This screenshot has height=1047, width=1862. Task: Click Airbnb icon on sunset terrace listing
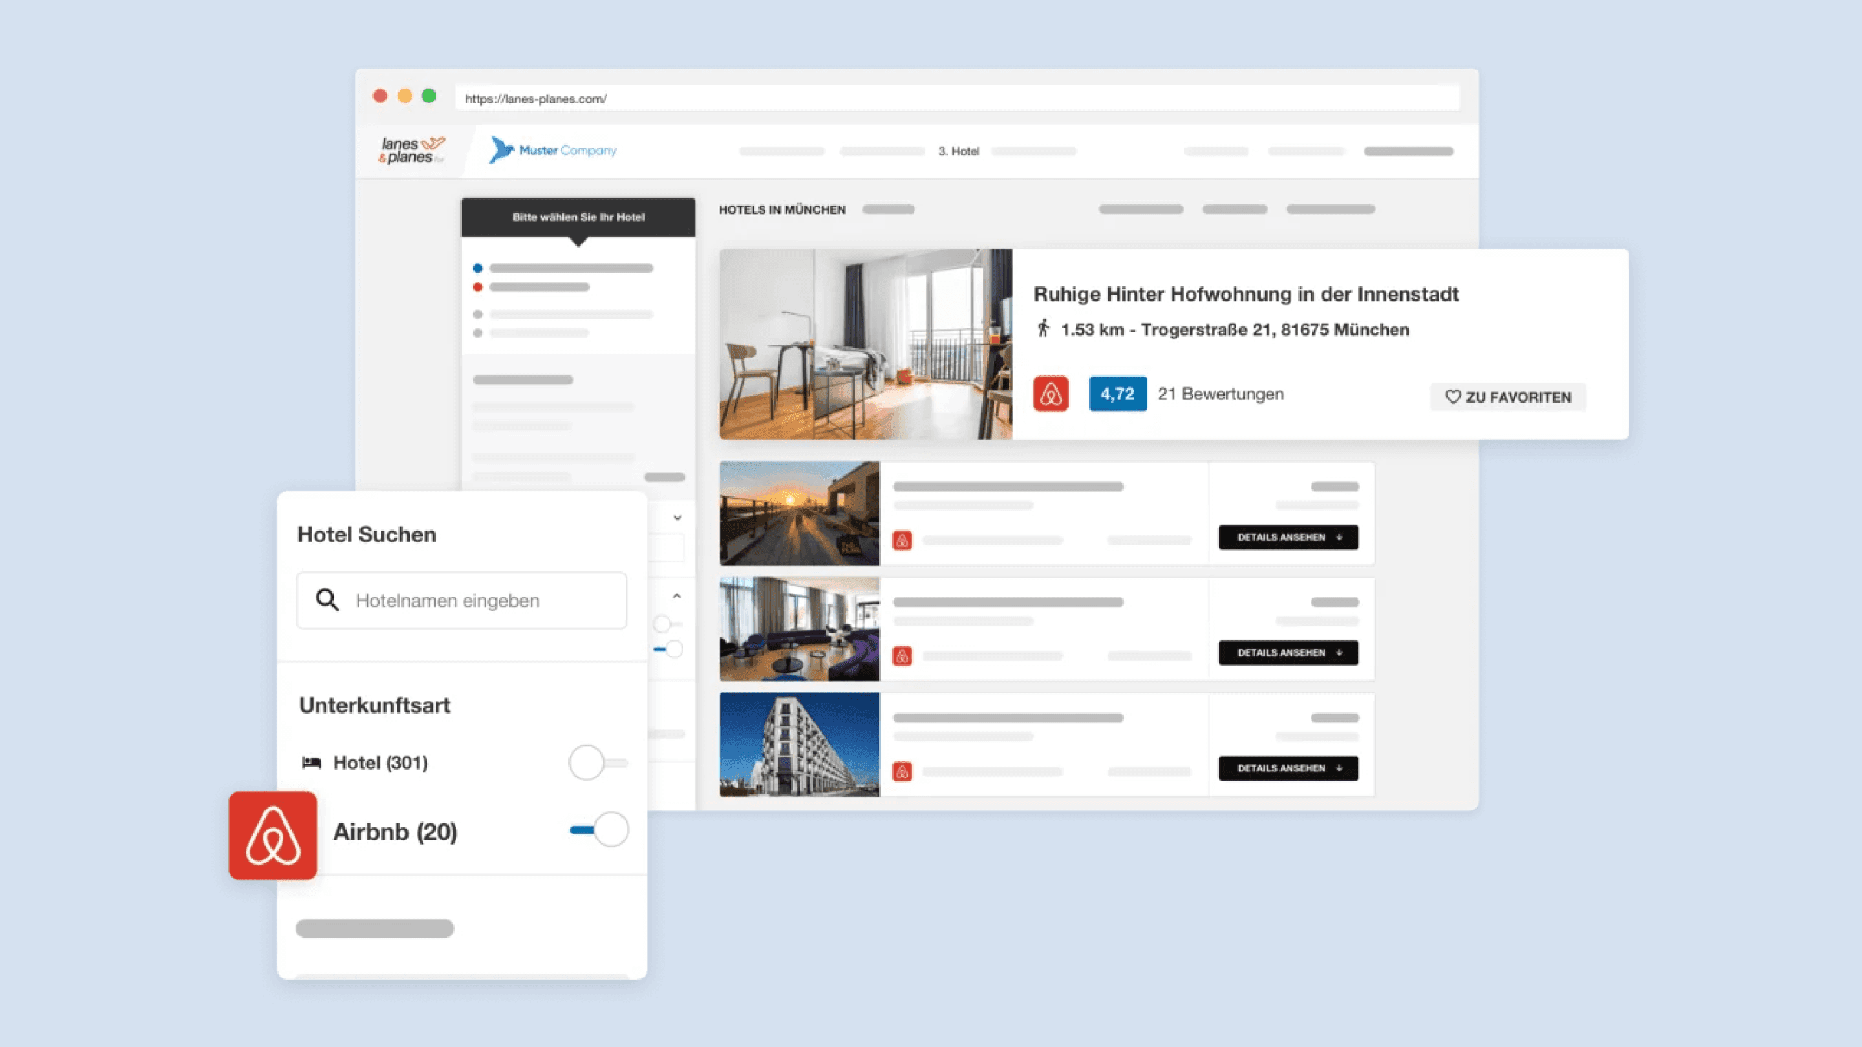click(901, 540)
